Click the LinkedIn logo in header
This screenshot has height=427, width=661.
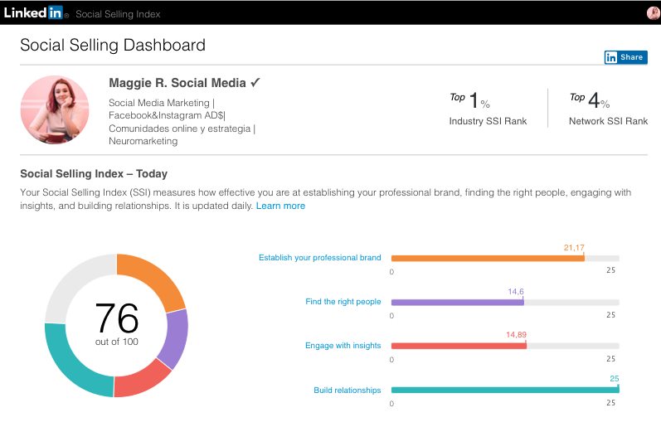(36, 12)
